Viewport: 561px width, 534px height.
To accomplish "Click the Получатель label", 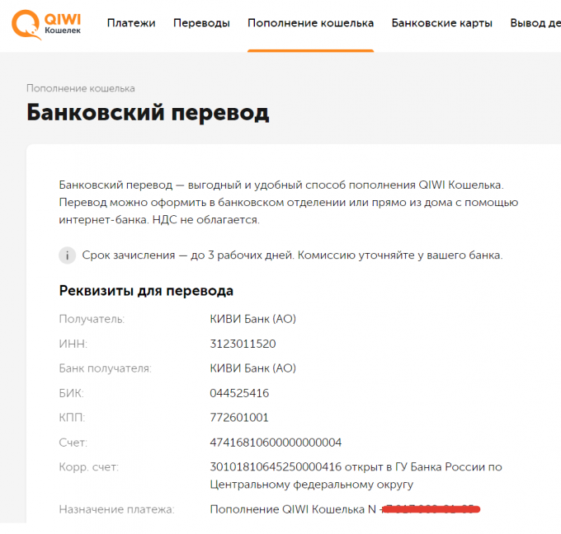I will click(x=92, y=319).
